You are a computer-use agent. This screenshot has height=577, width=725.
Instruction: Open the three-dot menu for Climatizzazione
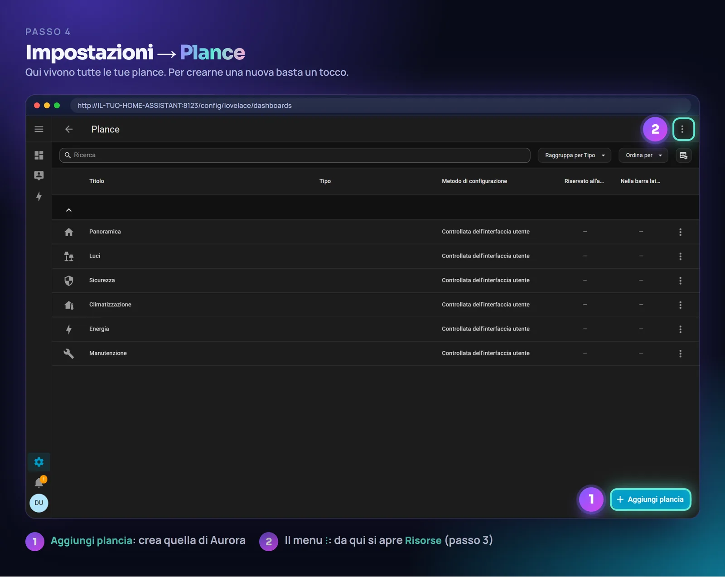(x=680, y=305)
